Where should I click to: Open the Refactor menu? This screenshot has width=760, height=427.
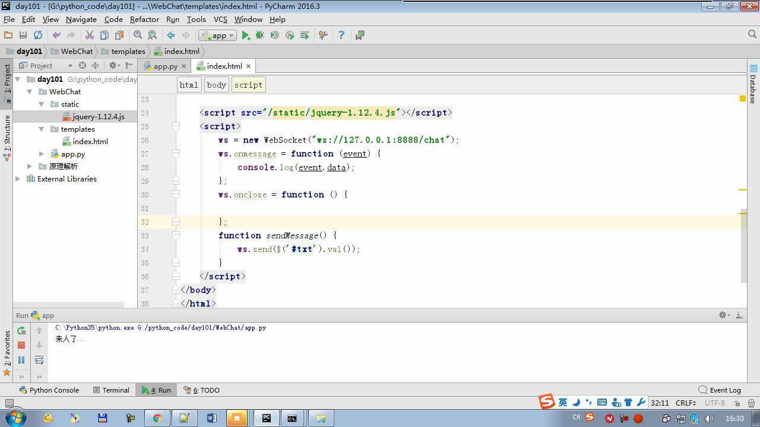point(144,19)
